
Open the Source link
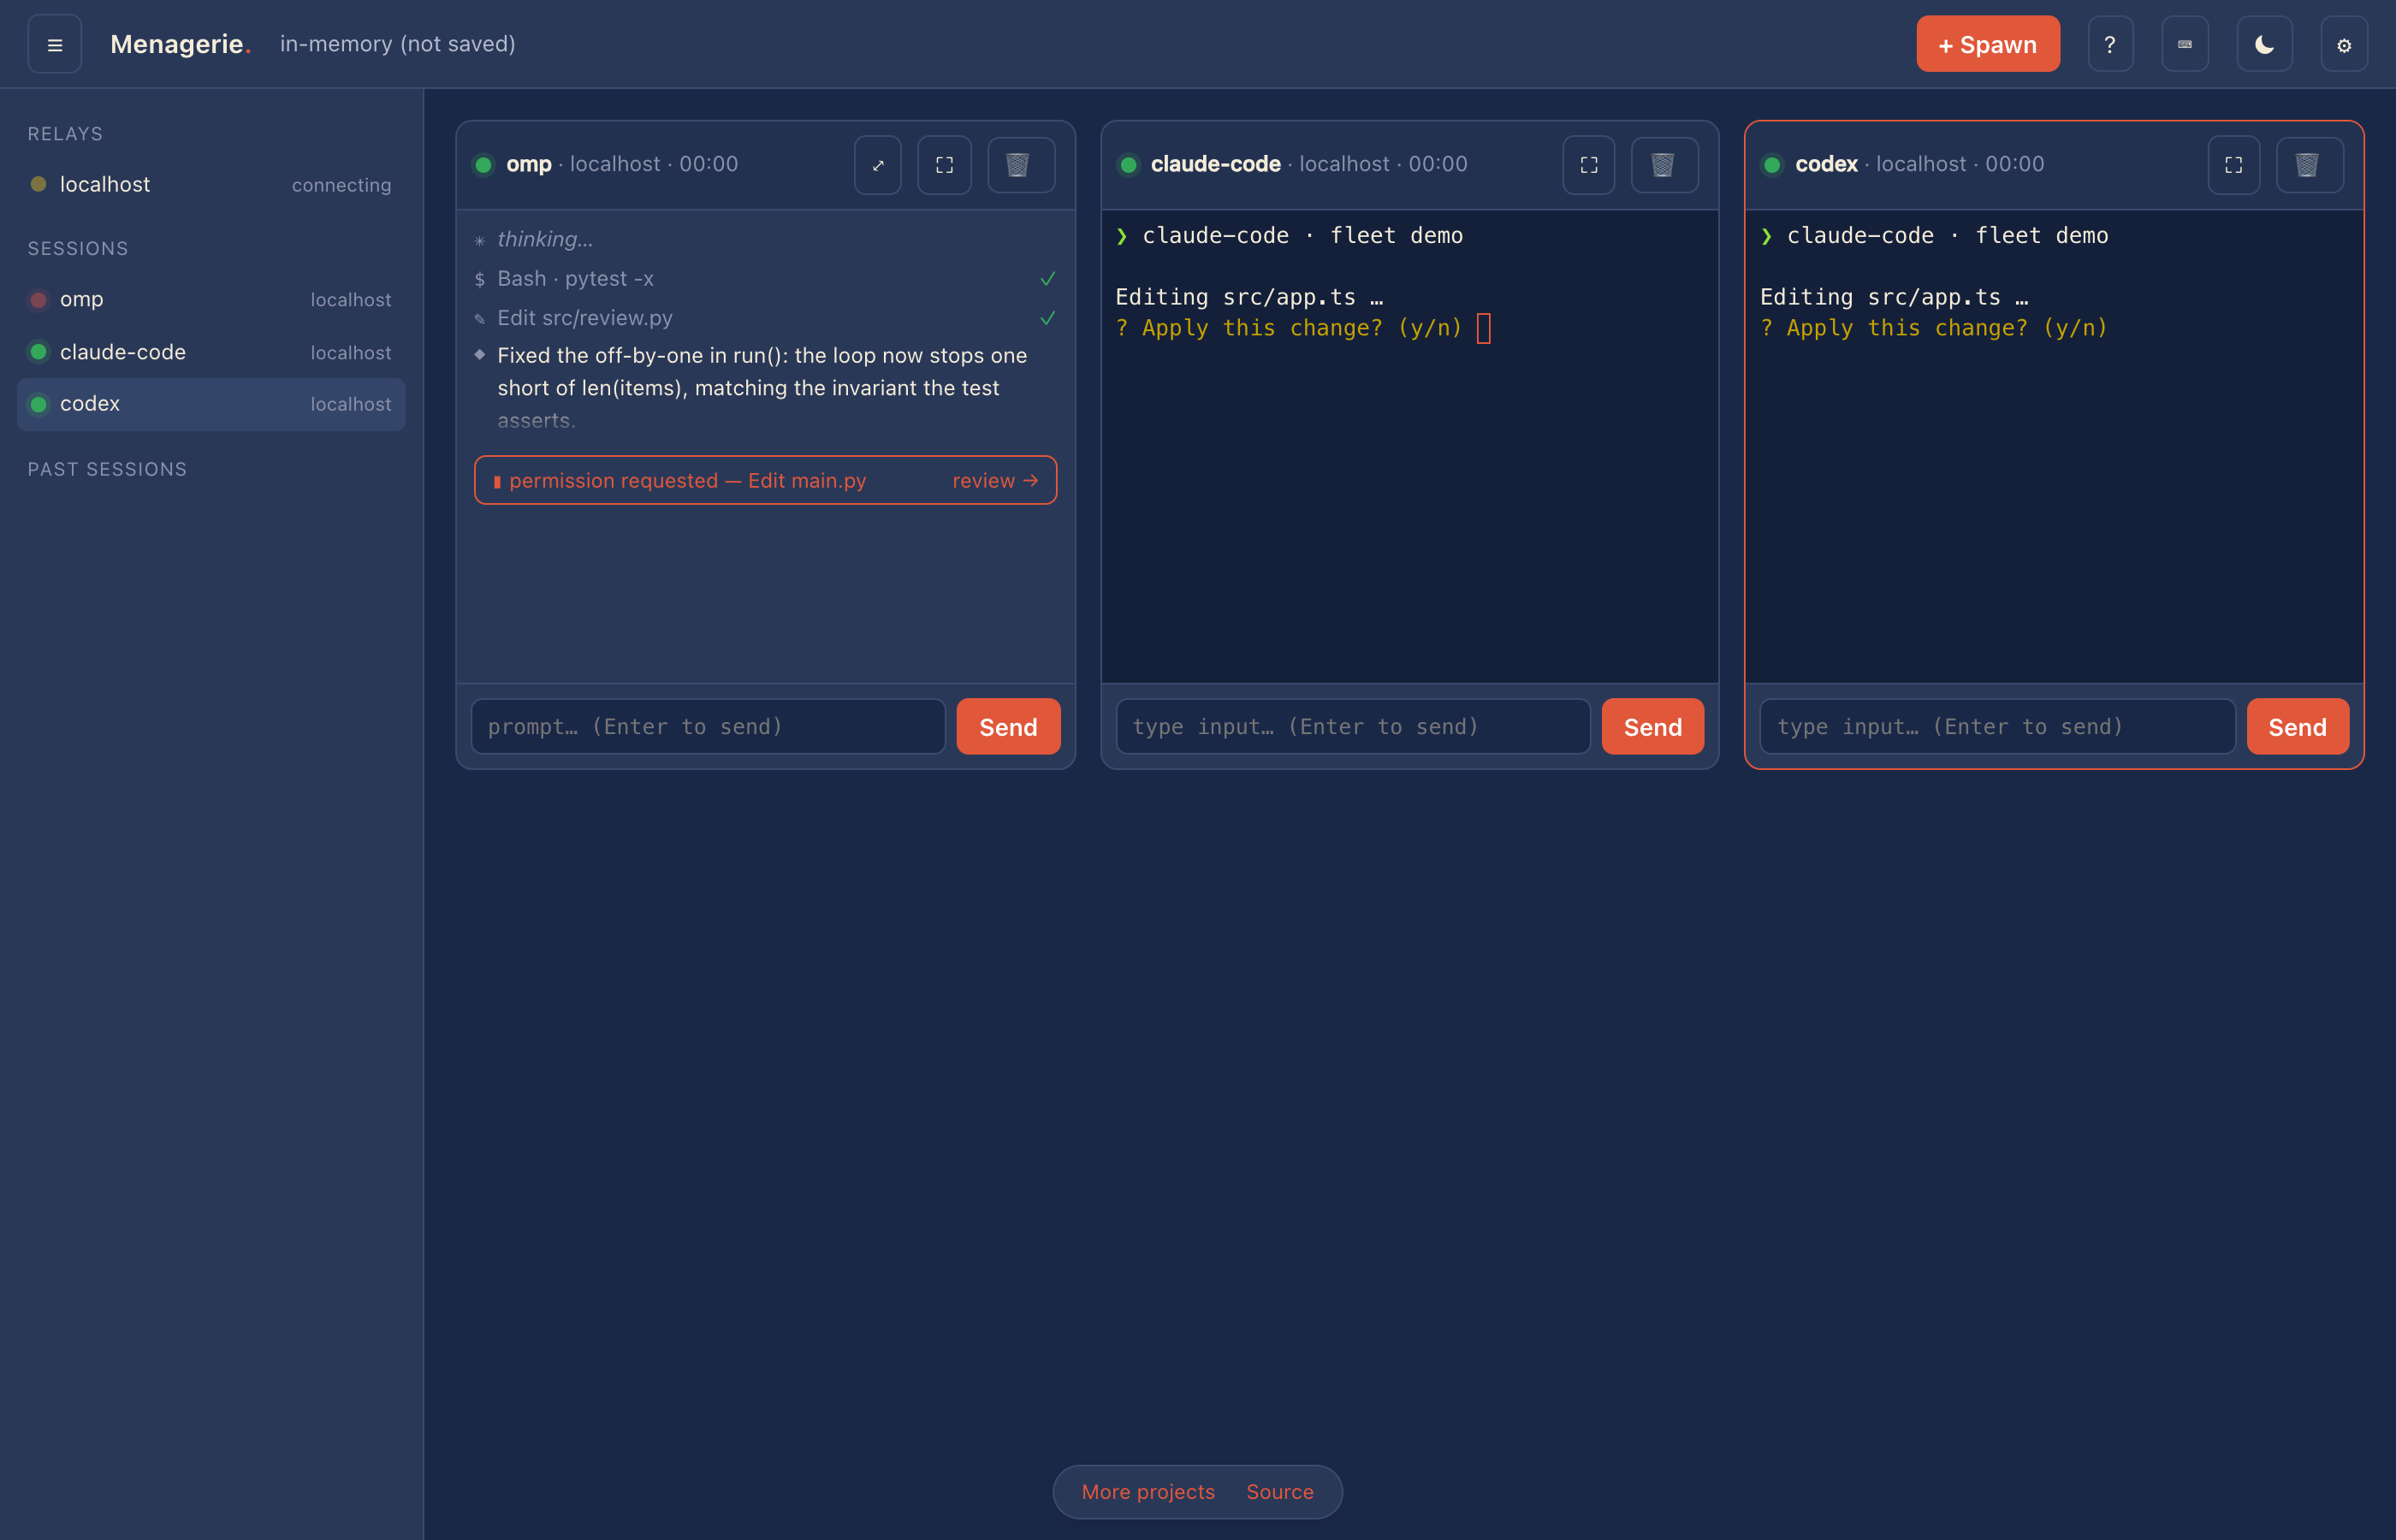click(1279, 1492)
